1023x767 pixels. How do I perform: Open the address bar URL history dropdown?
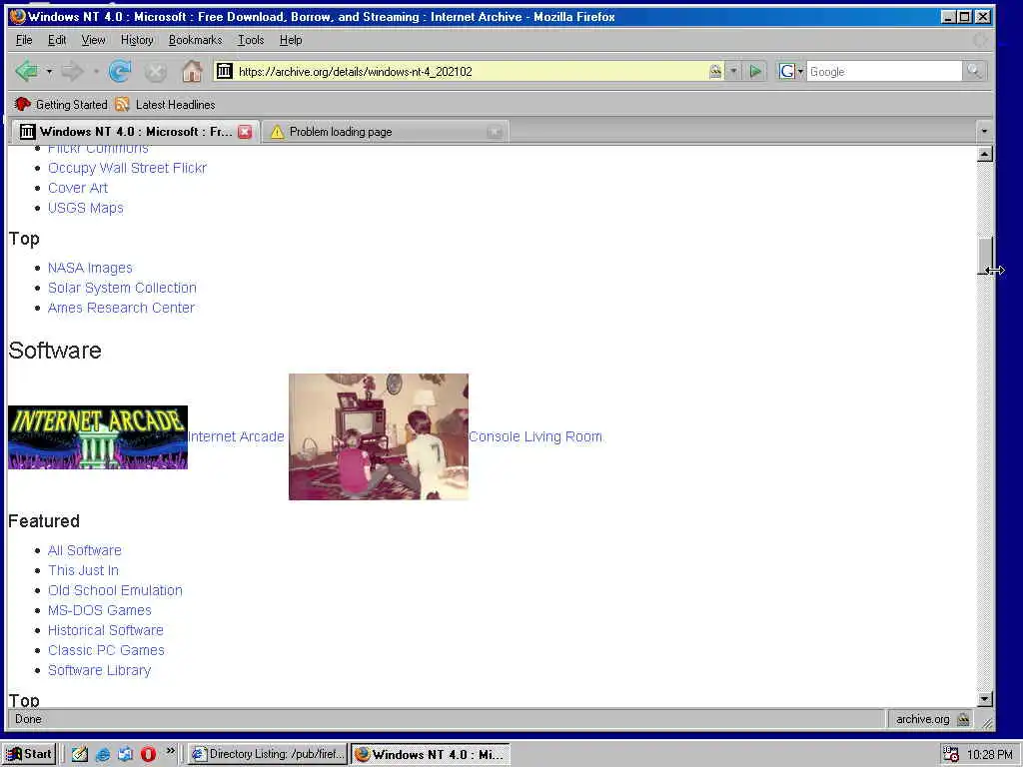733,71
